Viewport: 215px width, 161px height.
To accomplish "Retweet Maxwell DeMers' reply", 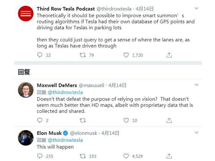I will tap(83, 121).
